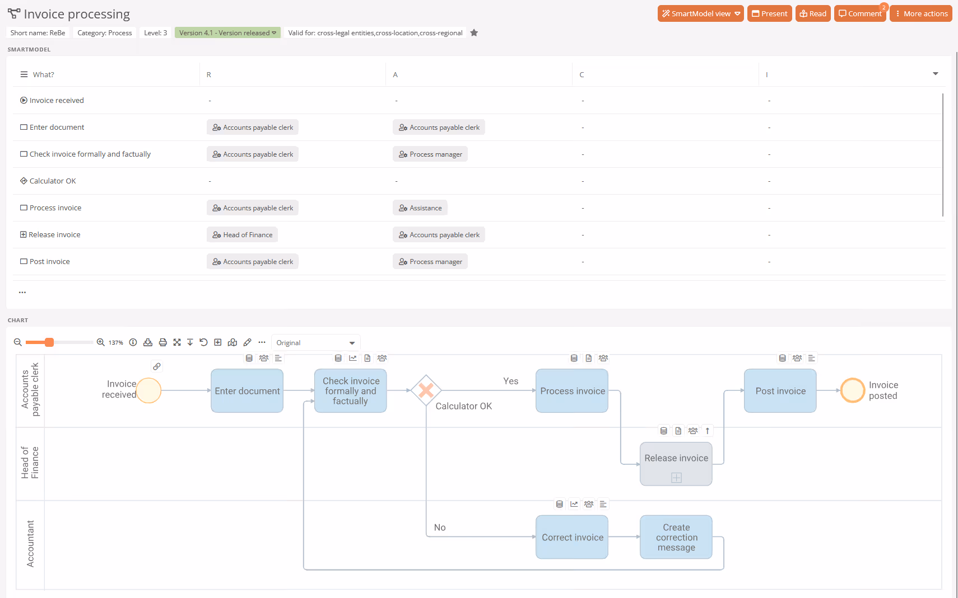
Task: Select the Process invoice row label
Action: 55,208
